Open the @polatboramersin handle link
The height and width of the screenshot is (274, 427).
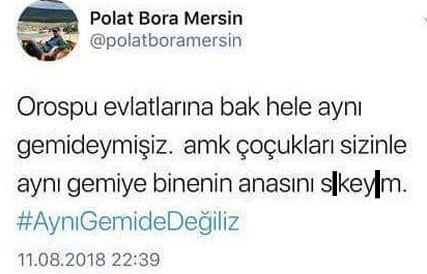coord(166,41)
